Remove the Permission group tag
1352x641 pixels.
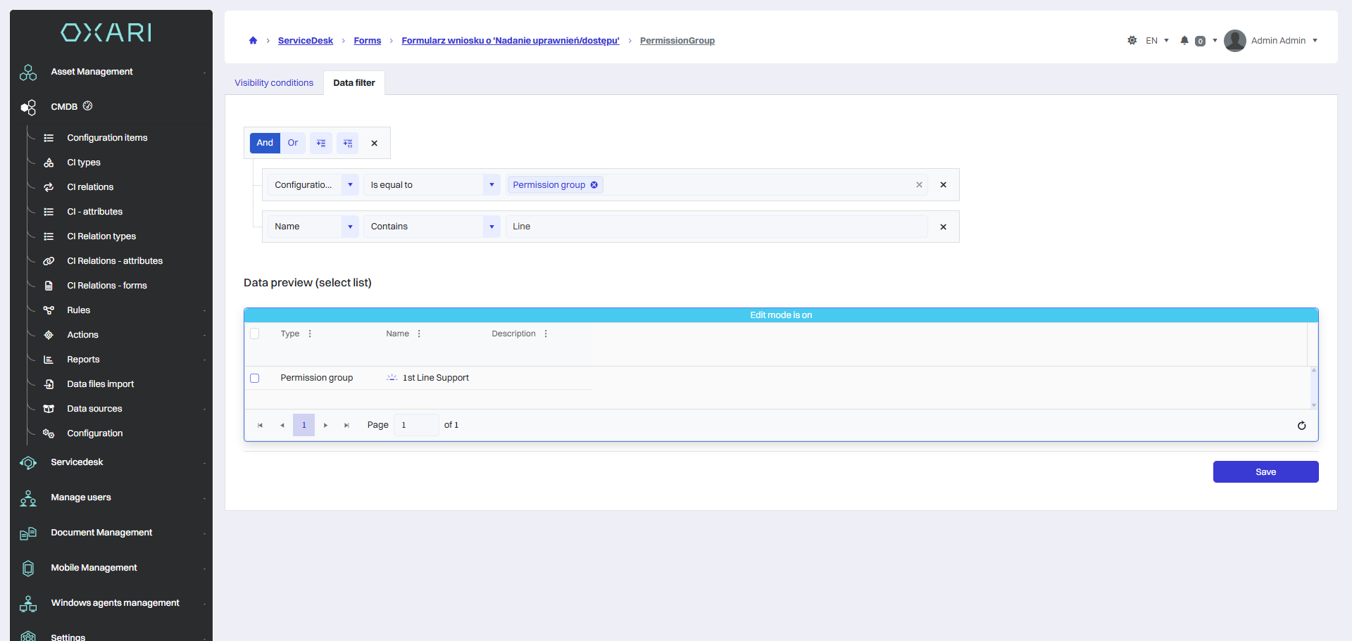point(594,185)
